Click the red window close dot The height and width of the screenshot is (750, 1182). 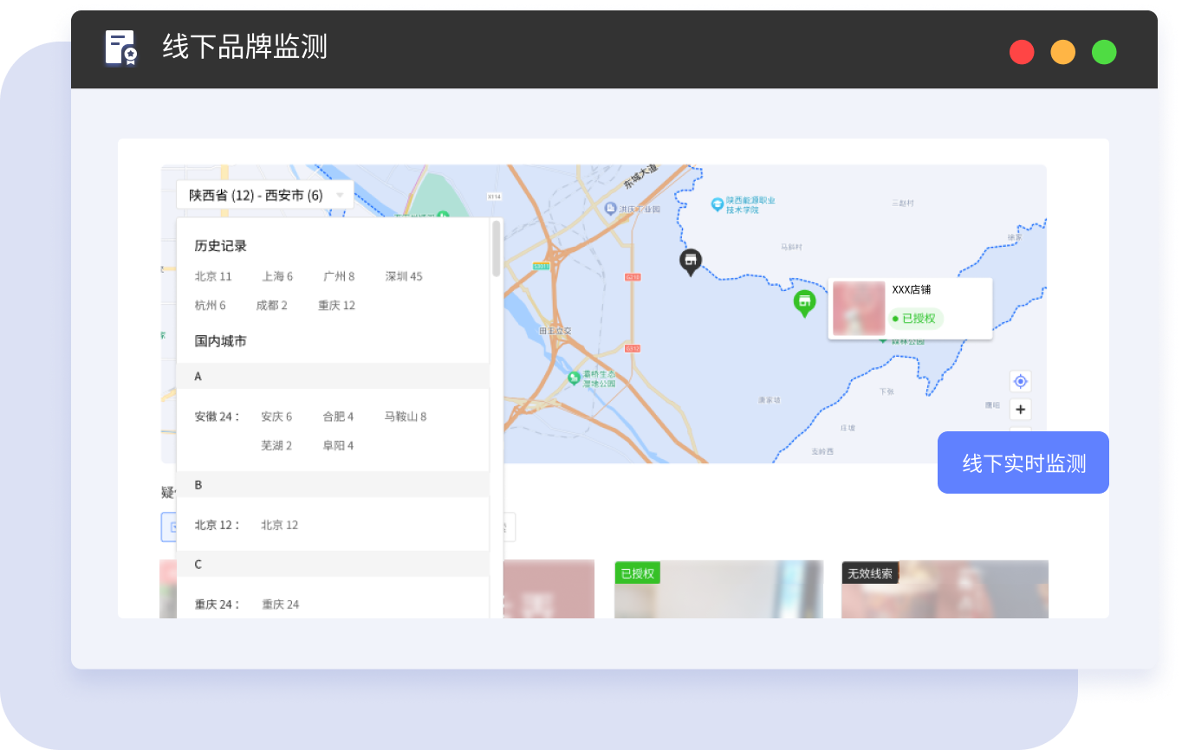[x=1022, y=52]
